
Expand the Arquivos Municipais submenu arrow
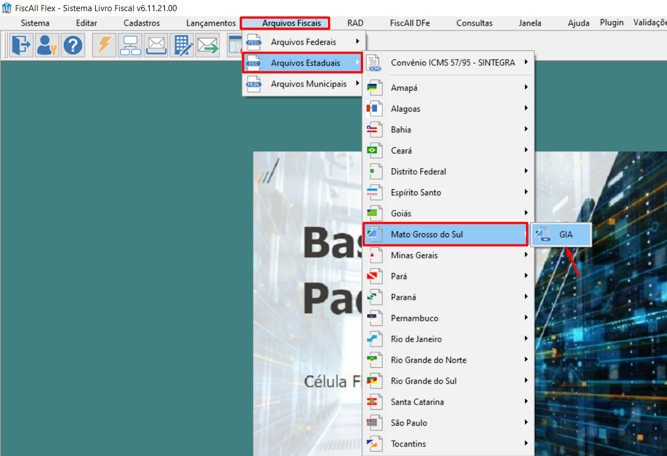click(x=357, y=83)
